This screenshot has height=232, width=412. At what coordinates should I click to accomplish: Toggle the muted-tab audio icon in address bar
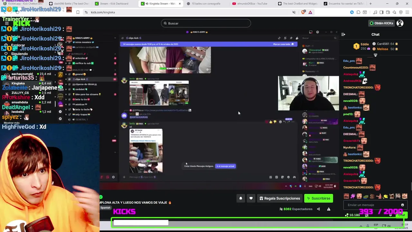[294, 12]
